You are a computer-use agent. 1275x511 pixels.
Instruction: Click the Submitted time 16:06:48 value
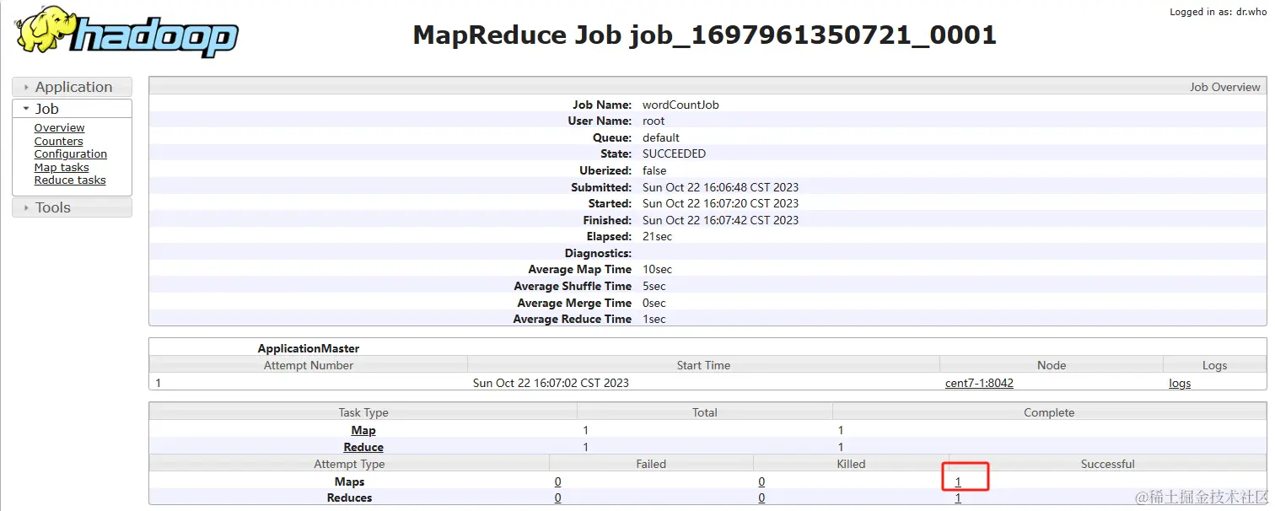click(720, 187)
